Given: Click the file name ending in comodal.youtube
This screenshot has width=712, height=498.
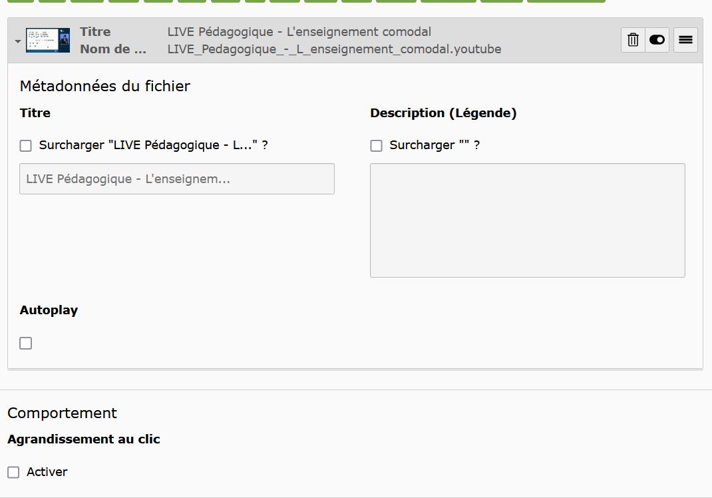Looking at the screenshot, I should coord(334,49).
